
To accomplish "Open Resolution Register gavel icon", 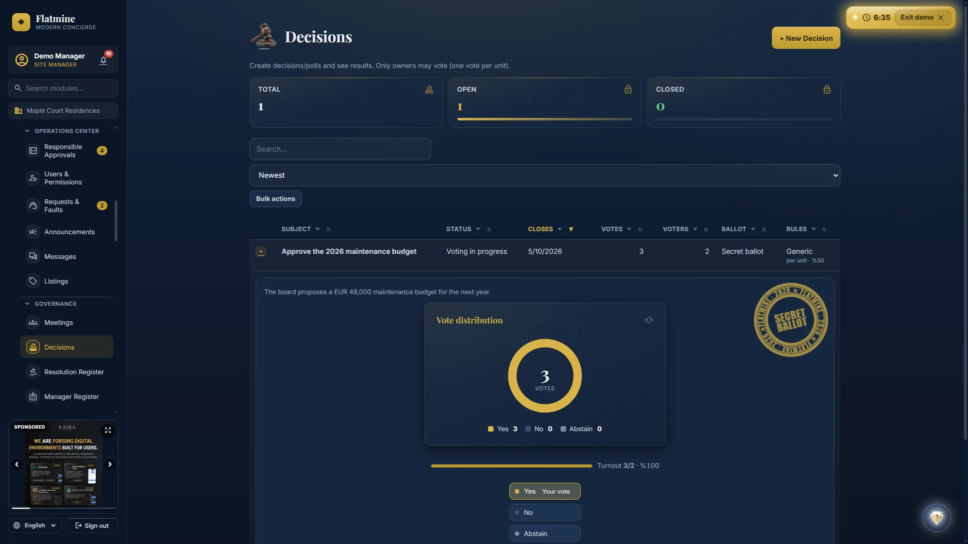I will (33, 372).
